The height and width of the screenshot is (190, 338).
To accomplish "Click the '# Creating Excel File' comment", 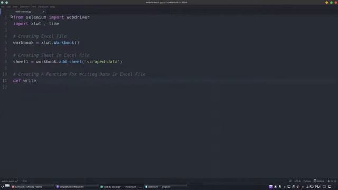I will 40,36.
